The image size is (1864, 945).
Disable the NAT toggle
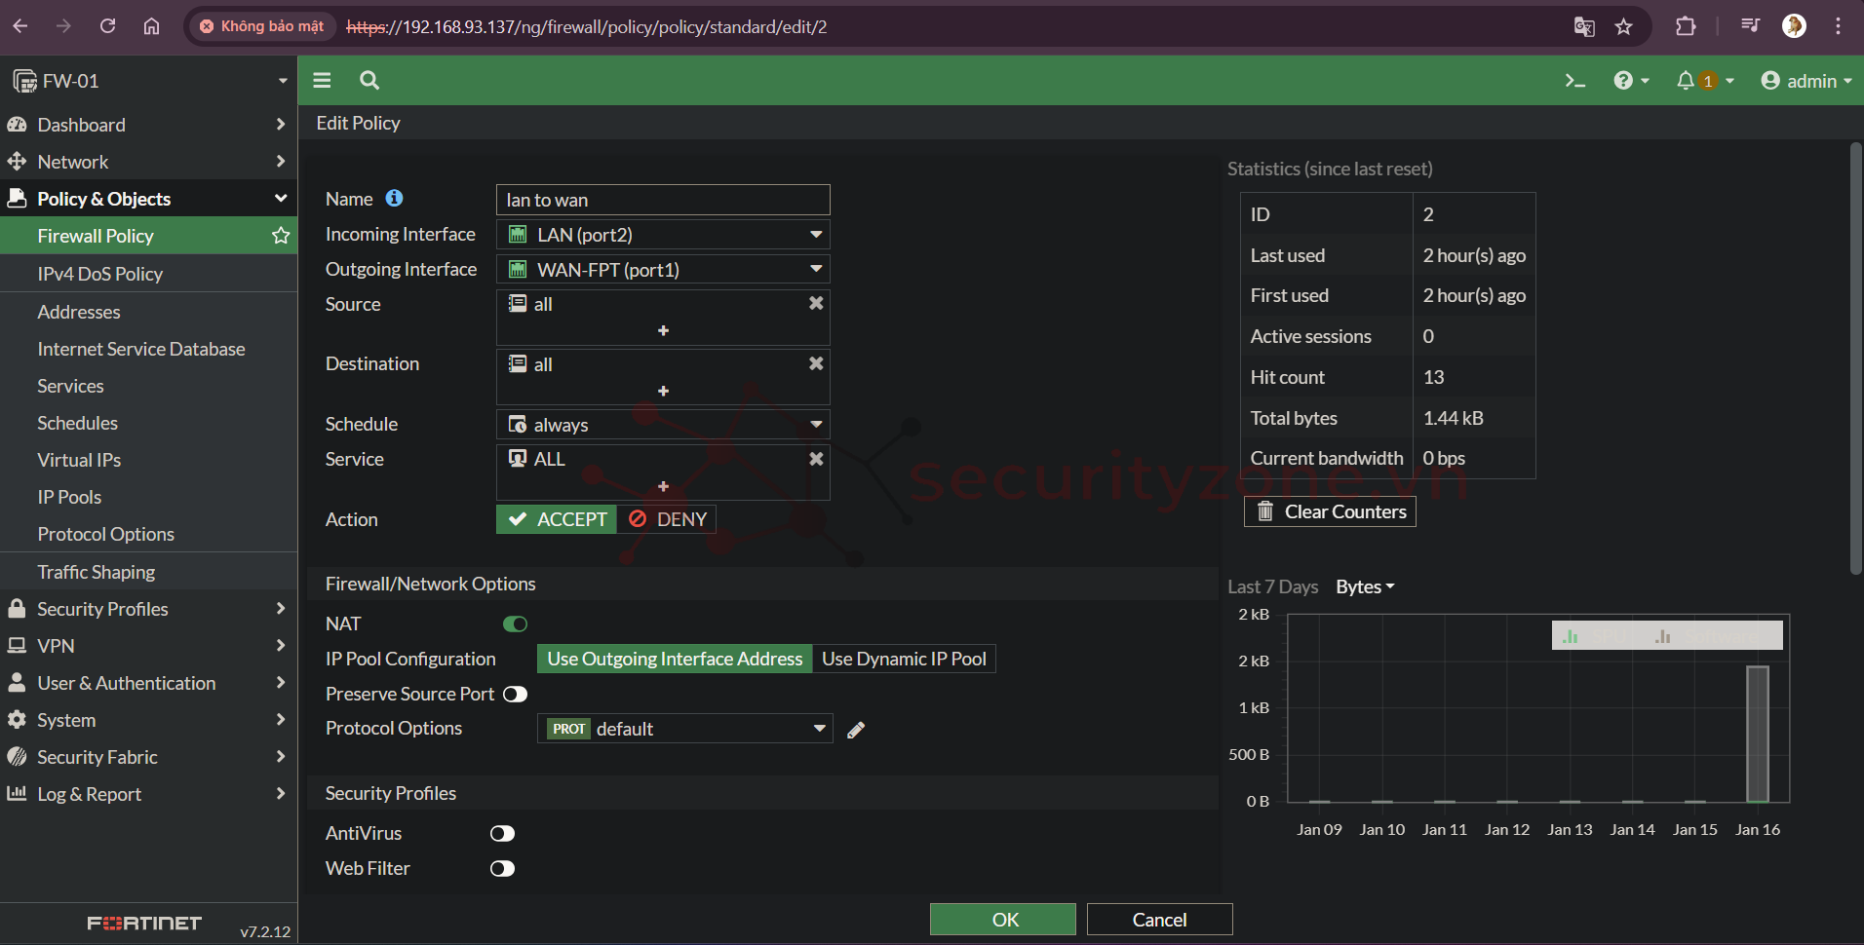515,624
